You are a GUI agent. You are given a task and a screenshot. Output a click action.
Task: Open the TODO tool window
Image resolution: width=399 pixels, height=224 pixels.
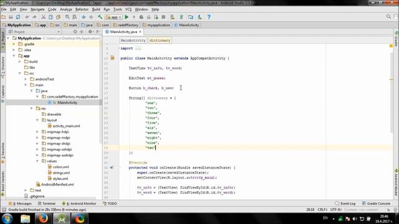click(110, 203)
